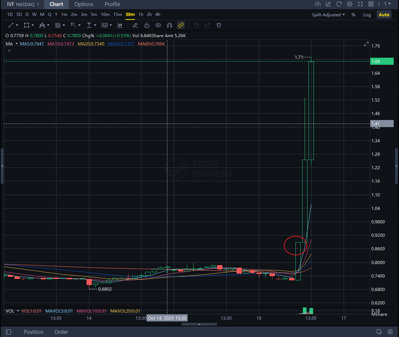Expand left side panel arrow handle

click(x=2, y=166)
